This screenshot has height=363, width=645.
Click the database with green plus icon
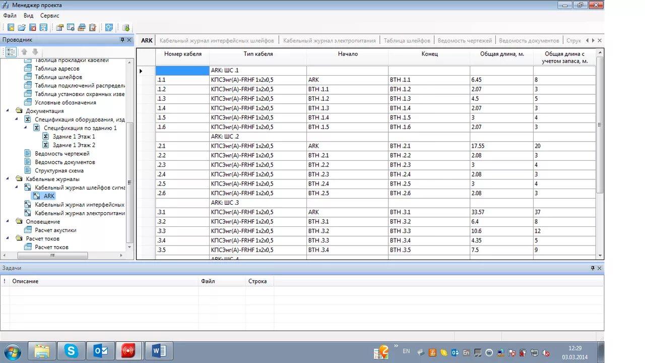click(x=125, y=28)
